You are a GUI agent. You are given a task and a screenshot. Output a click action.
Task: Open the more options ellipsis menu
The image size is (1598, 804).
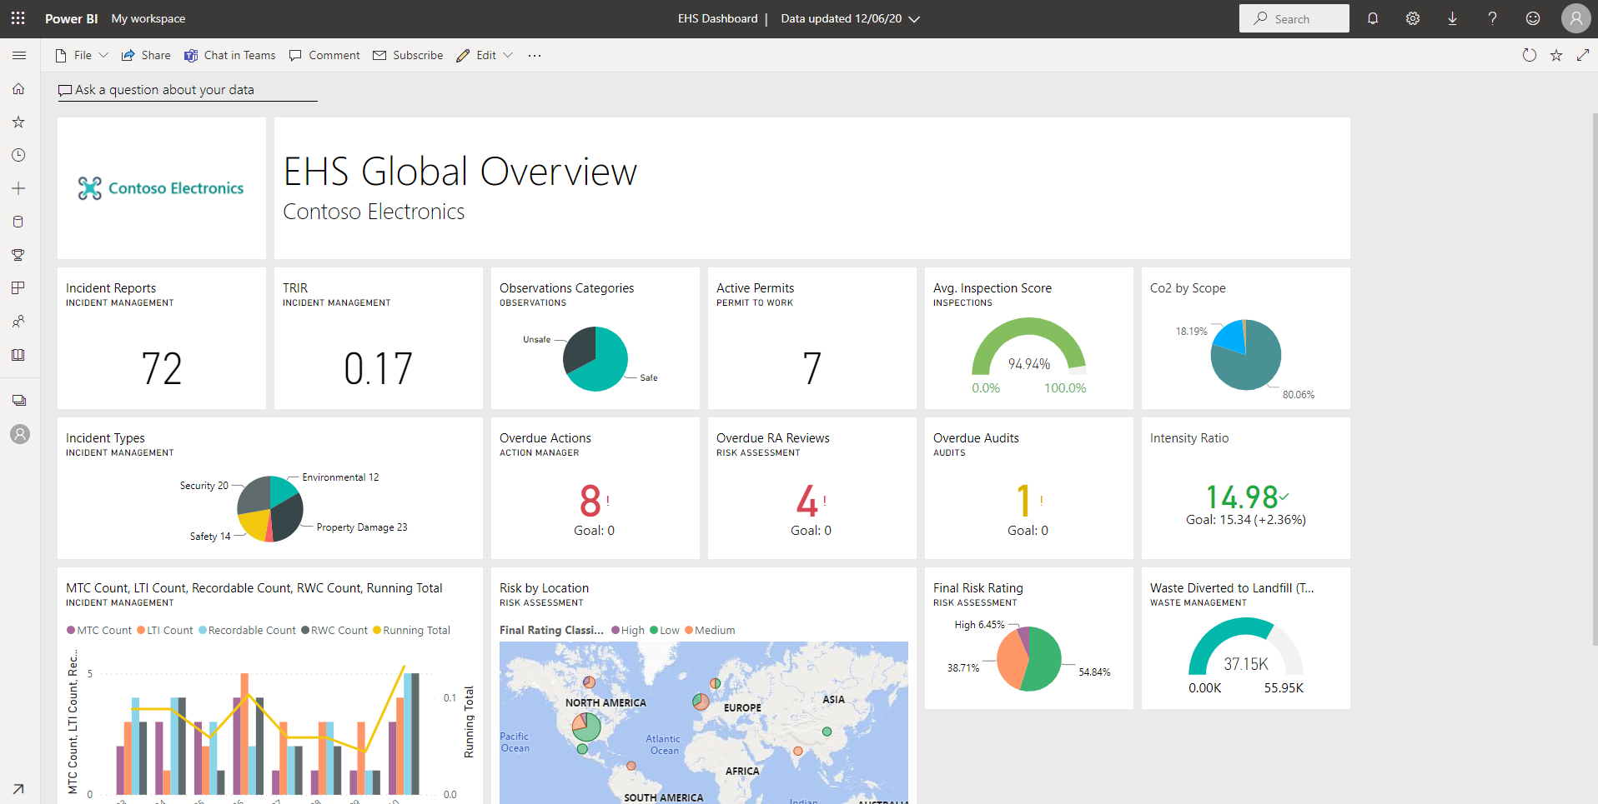(535, 56)
